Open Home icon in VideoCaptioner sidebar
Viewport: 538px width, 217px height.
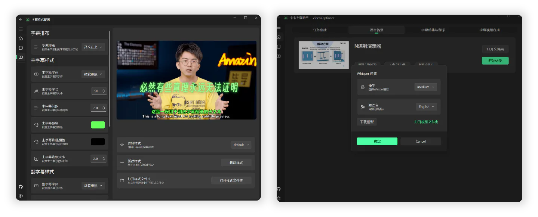[279, 37]
